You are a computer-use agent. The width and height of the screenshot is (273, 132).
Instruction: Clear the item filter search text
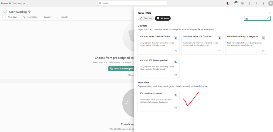(268, 18)
